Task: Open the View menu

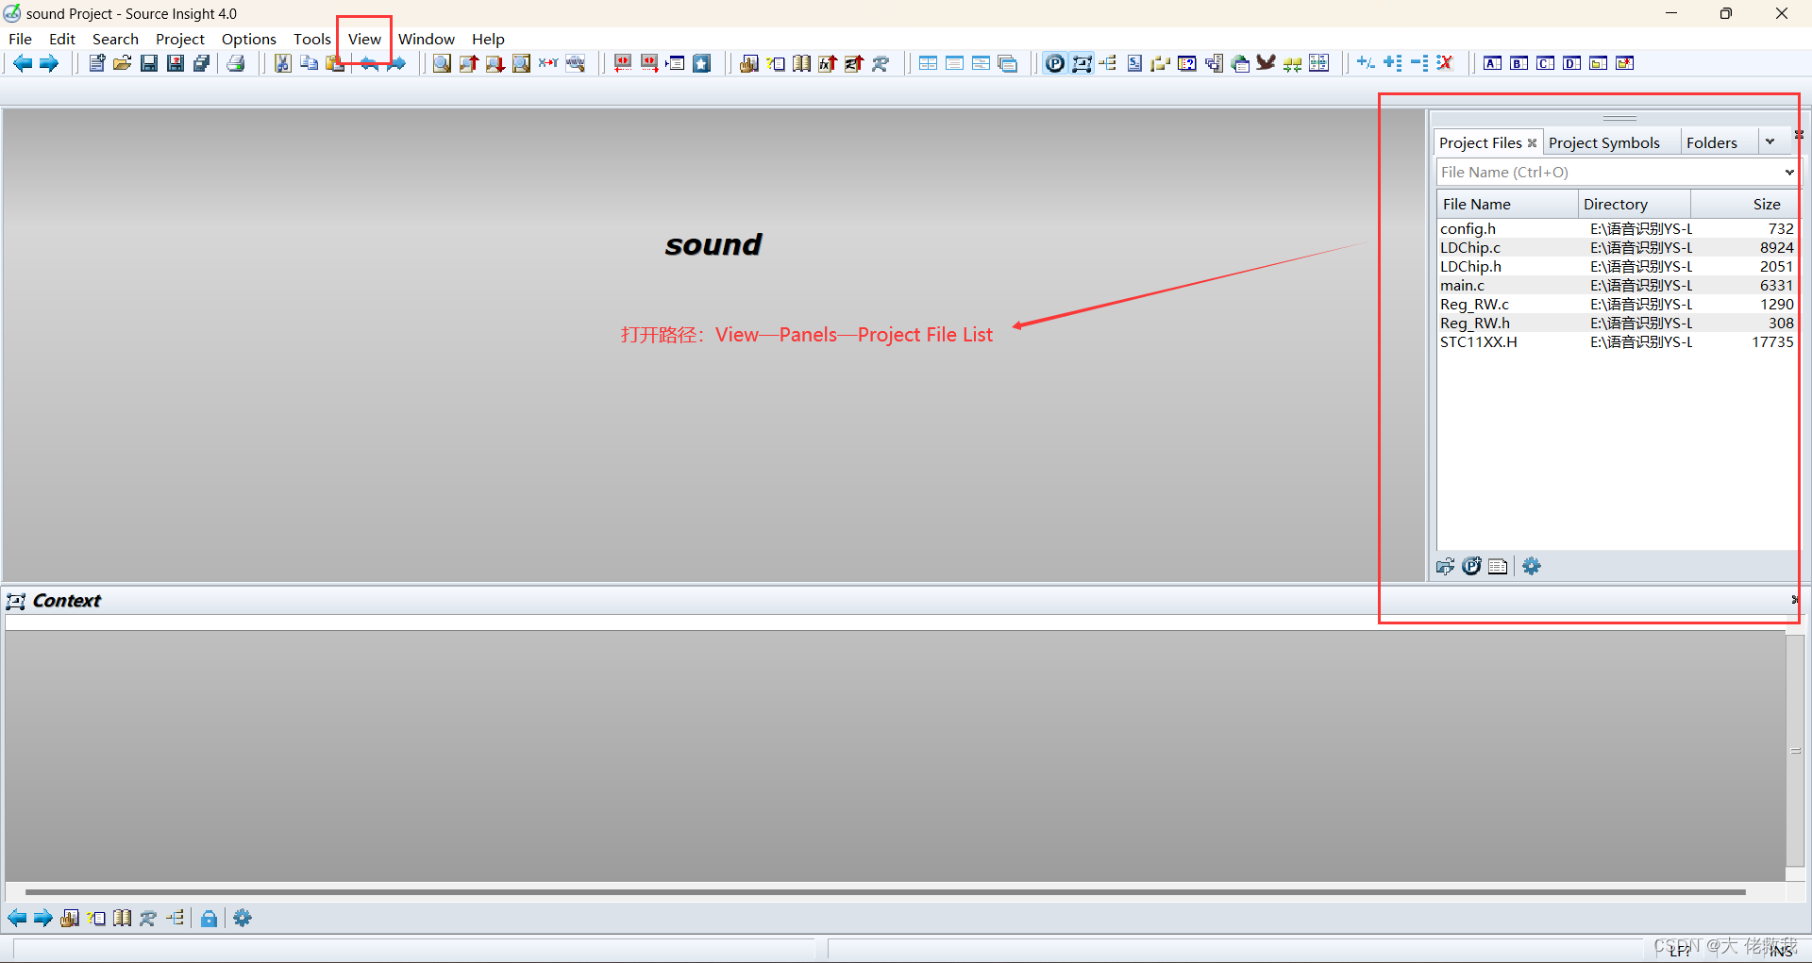Action: tap(363, 39)
